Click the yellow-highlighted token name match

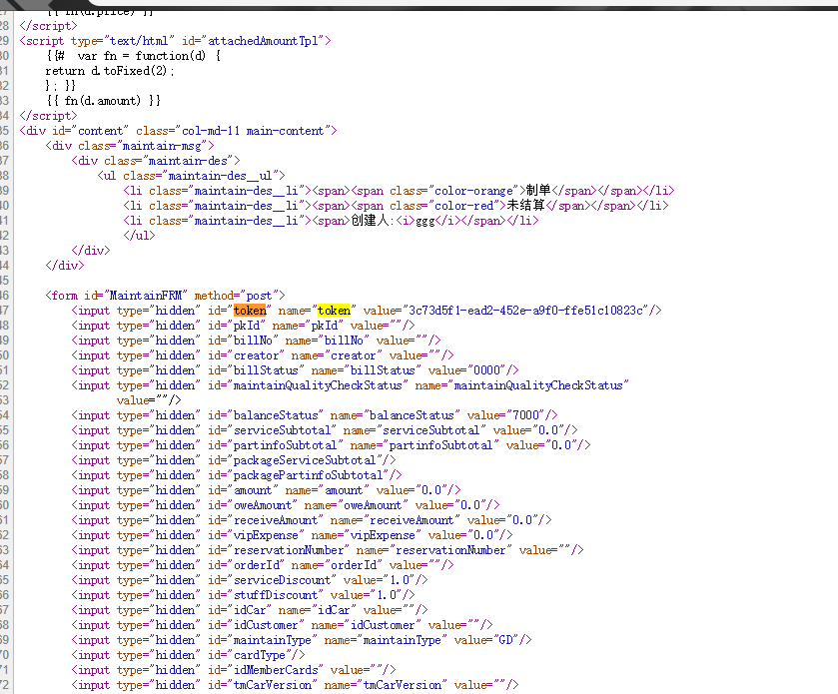pos(334,311)
